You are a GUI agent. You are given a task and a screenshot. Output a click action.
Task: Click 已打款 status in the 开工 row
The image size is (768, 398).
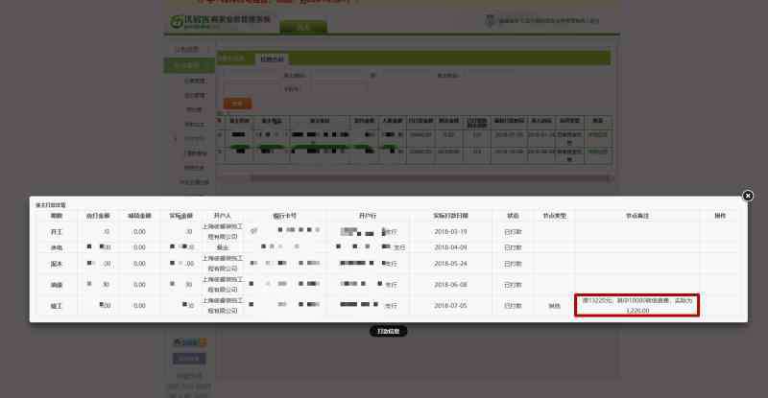[513, 232]
